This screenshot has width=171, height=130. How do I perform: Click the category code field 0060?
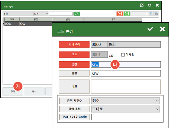[x=99, y=44]
